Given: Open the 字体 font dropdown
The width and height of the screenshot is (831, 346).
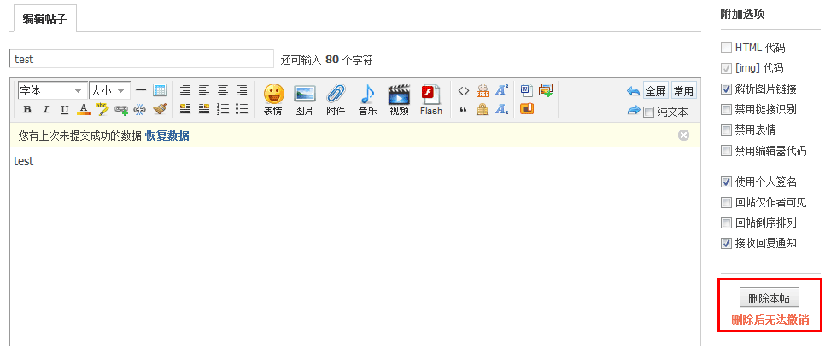Looking at the screenshot, I should (x=50, y=90).
